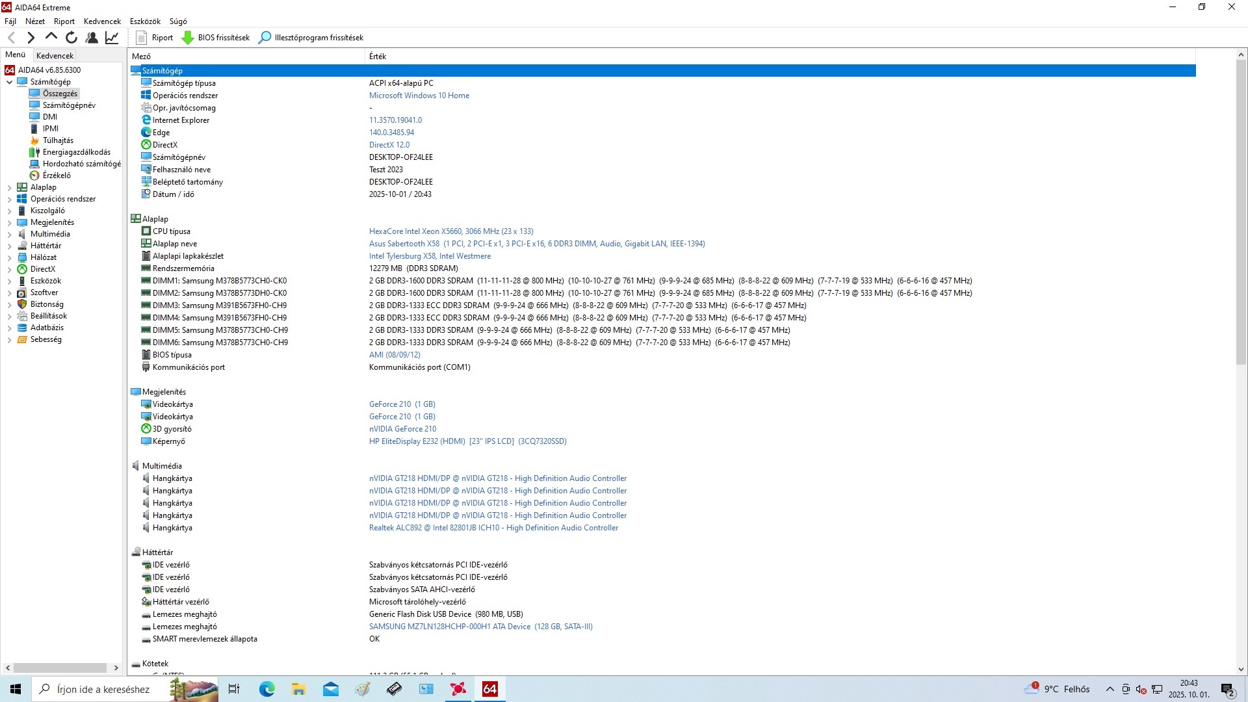Viewport: 1248px width, 702px height.
Task: Open the user/favorites person icon
Action: point(92,38)
